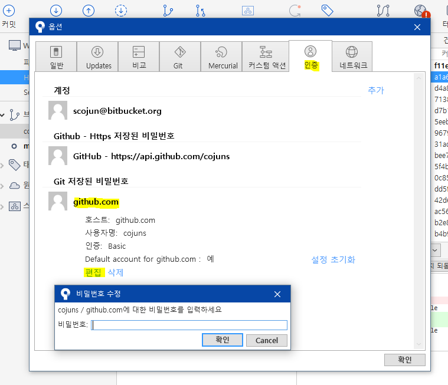
Task: Click the GitHub https account avatar
Action: [58, 156]
